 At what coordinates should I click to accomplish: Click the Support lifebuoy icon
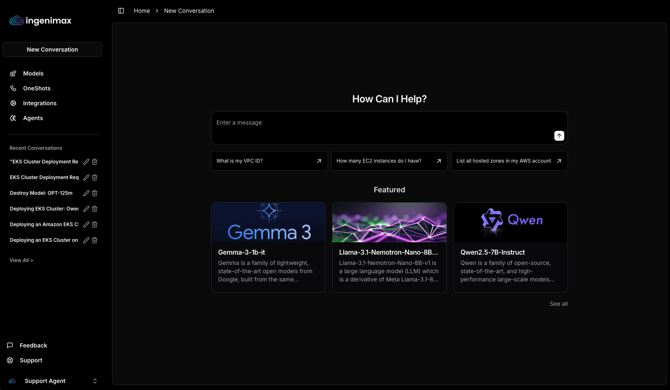[10, 360]
